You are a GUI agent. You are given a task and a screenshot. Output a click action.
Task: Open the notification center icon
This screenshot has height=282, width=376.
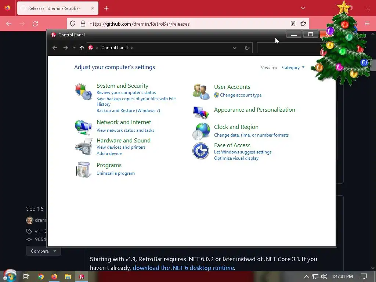point(364,276)
